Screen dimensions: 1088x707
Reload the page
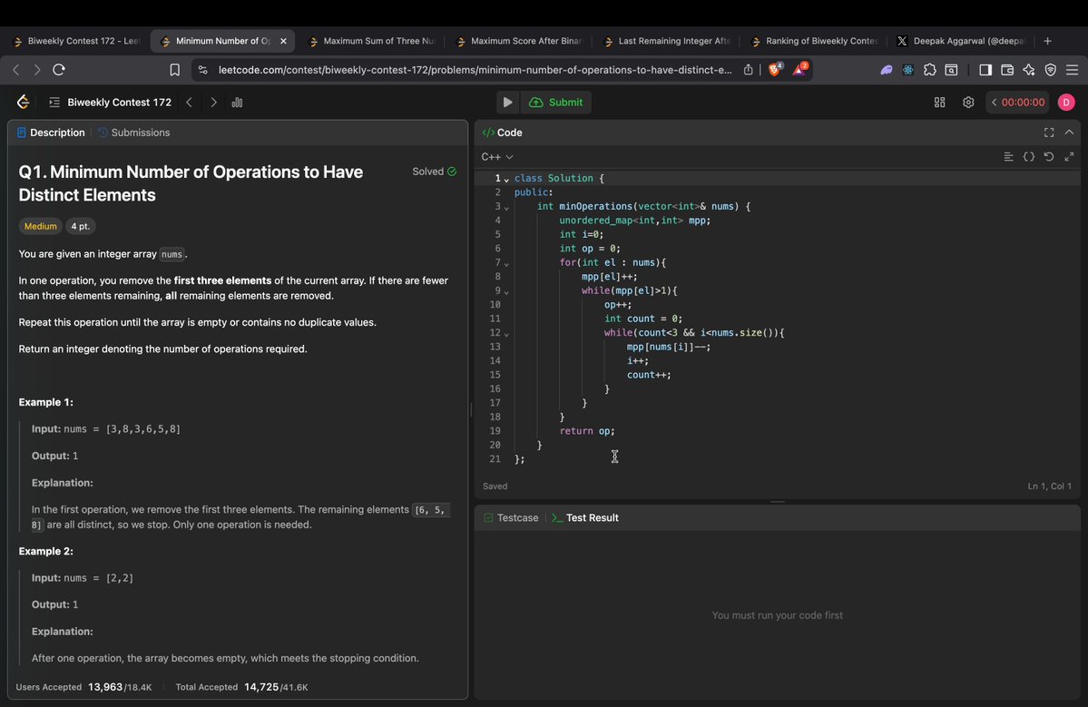point(59,69)
